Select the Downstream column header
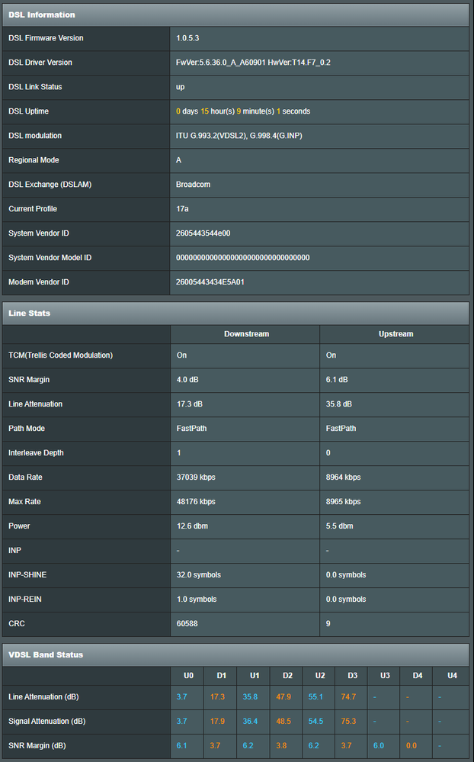Screen dimensions: 474x762 click(x=246, y=334)
